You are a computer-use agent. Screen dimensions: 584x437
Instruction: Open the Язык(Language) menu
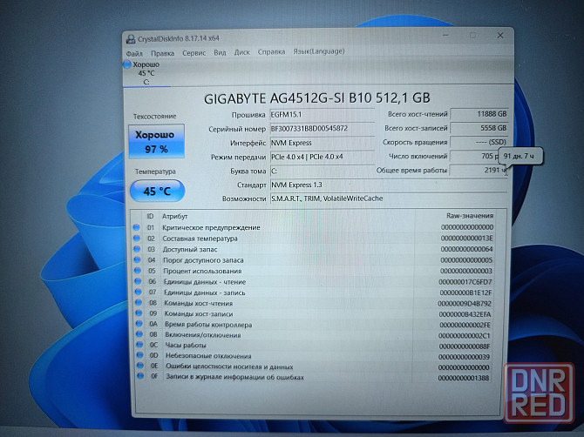(319, 51)
